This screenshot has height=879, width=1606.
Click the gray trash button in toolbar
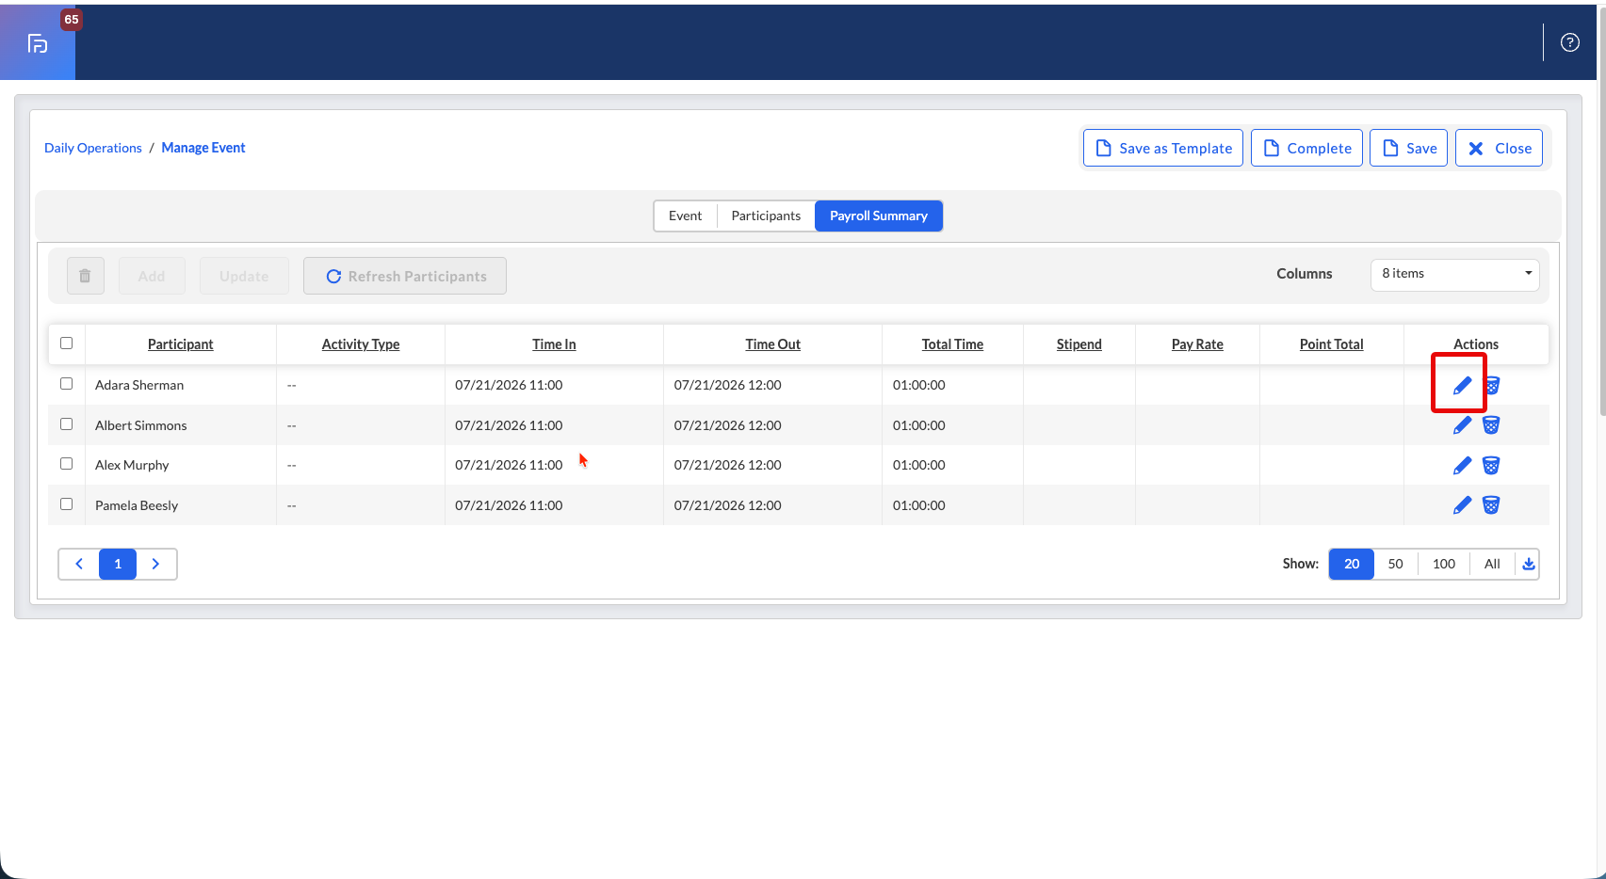85,276
